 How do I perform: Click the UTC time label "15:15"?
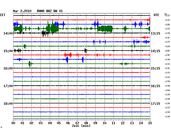point(155,68)
